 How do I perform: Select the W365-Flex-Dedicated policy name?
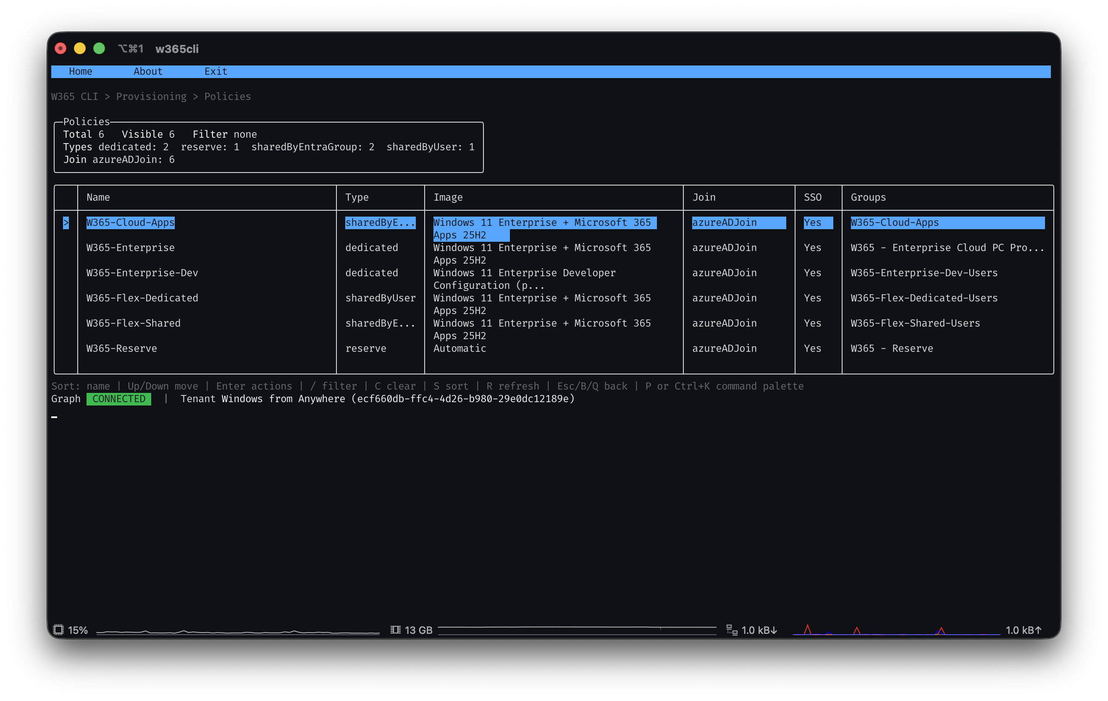[142, 298]
